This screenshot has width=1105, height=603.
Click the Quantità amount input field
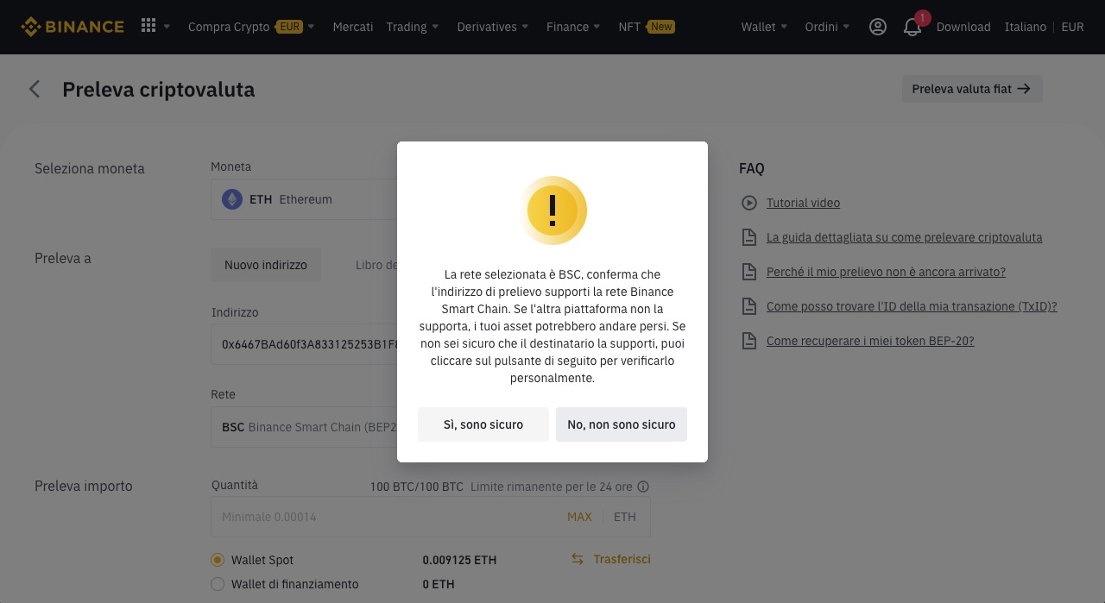coord(431,517)
